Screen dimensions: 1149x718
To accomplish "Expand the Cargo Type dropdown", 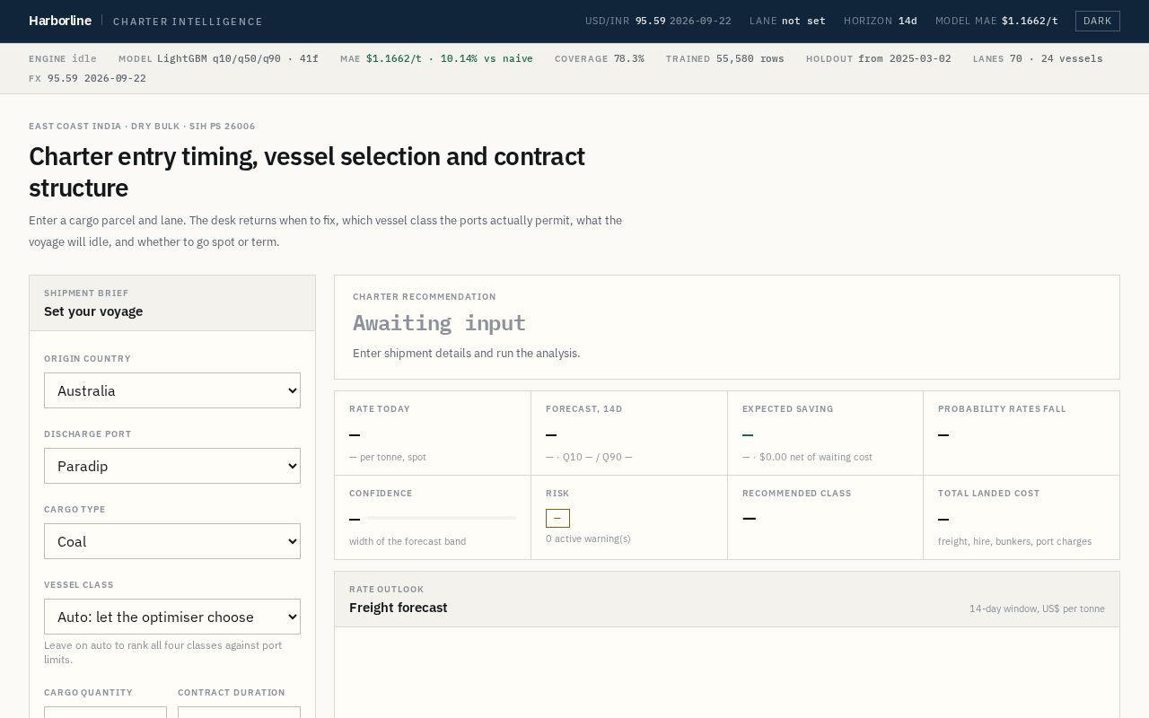I will coord(172,541).
